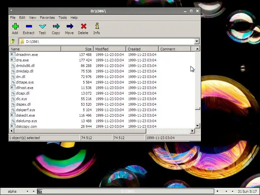Click the vertical scrollbar down arrow
Image resolution: width=260 pixels, height=195 pixels.
click(197, 126)
